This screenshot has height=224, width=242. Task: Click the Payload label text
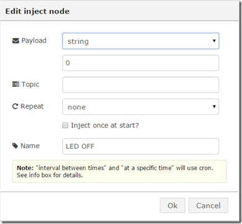pyautogui.click(x=34, y=41)
